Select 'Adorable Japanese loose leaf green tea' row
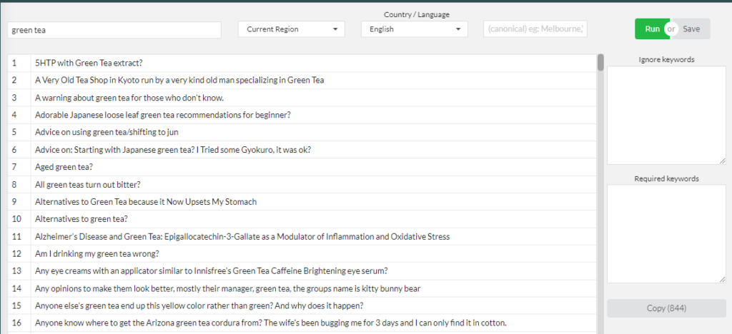The width and height of the screenshot is (732, 334). (x=302, y=115)
